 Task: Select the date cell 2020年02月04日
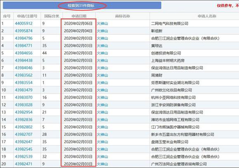[78, 31]
